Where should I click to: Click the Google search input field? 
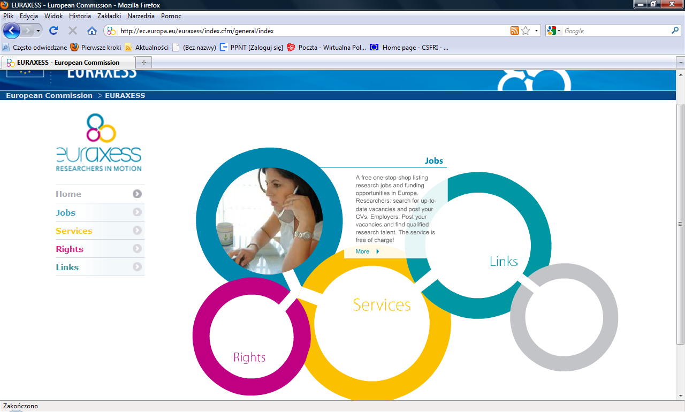tap(616, 31)
